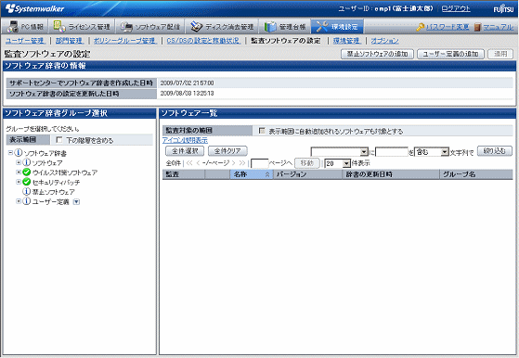Click the 移動 button
This screenshot has height=358, width=519.
(307, 163)
